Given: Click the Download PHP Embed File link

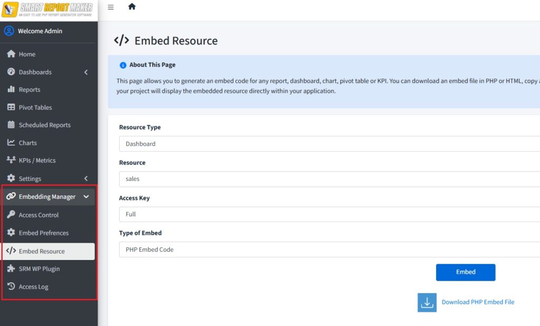Looking at the screenshot, I should click(x=478, y=302).
